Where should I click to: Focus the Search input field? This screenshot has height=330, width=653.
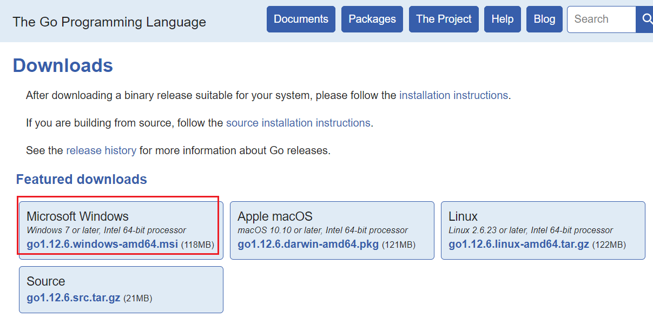602,19
